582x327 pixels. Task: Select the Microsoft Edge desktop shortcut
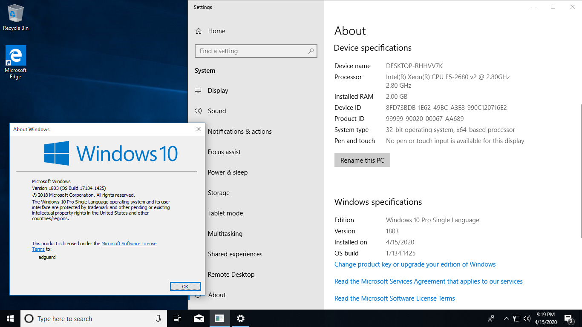click(x=16, y=63)
